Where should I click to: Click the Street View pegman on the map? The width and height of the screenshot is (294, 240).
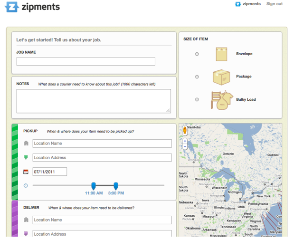click(x=185, y=131)
